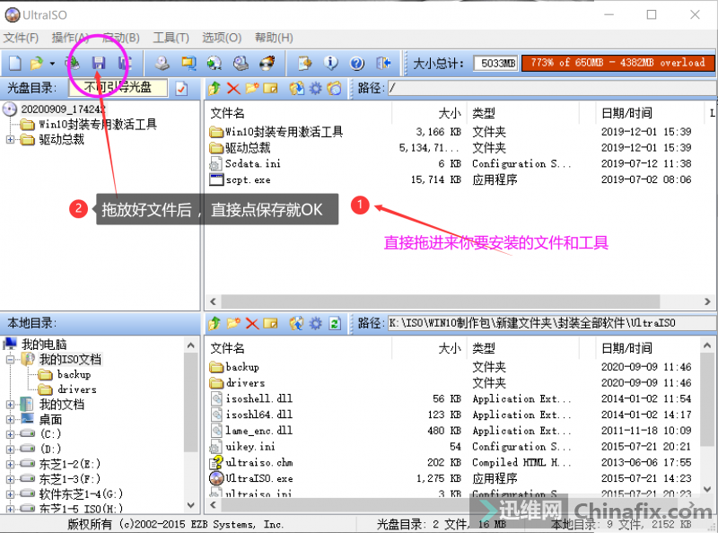Click the local 路径 path field
The width and height of the screenshot is (718, 533).
click(552, 323)
